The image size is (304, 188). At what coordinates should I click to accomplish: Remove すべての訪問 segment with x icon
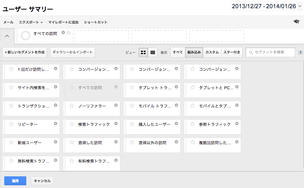[68, 33]
